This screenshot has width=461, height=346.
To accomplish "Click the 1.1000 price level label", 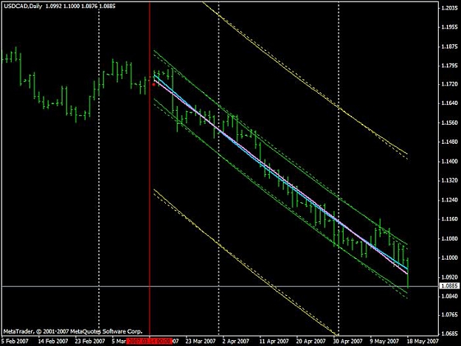I will (x=450, y=257).
